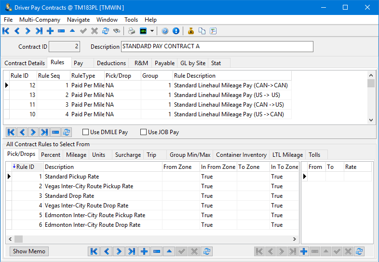Enable the Use DMILE Pay checkbox
Screen dimensions: 379x262
86,132
